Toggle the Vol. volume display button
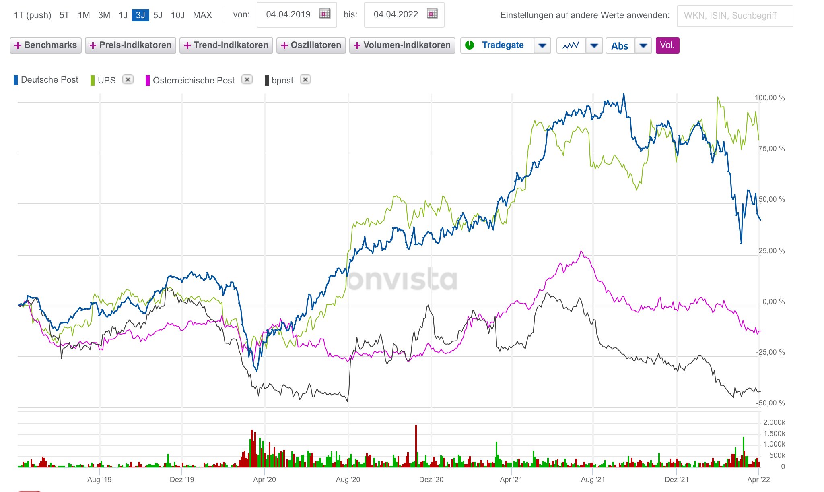The height and width of the screenshot is (492, 824). (x=667, y=45)
